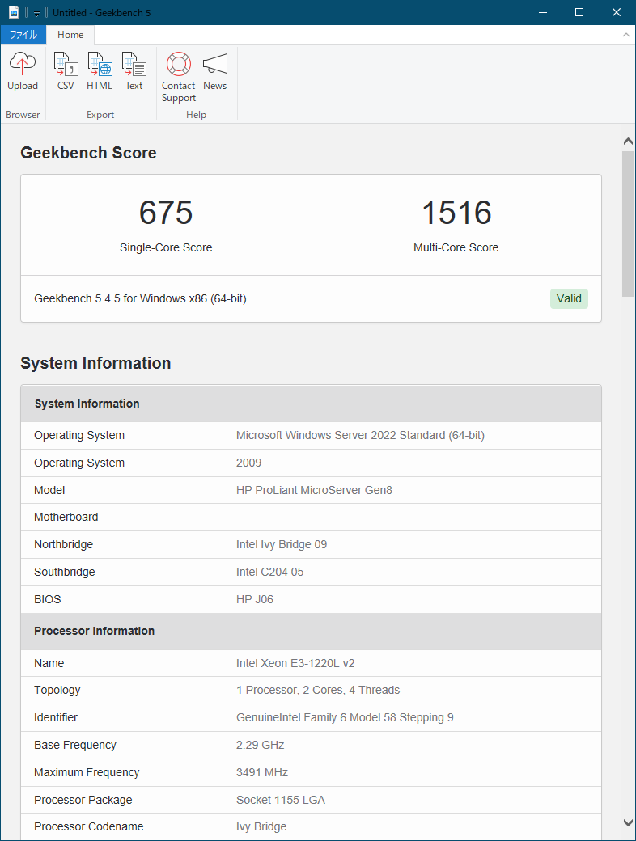Export results as Text
Image resolution: width=636 pixels, height=841 pixels.
[x=134, y=71]
